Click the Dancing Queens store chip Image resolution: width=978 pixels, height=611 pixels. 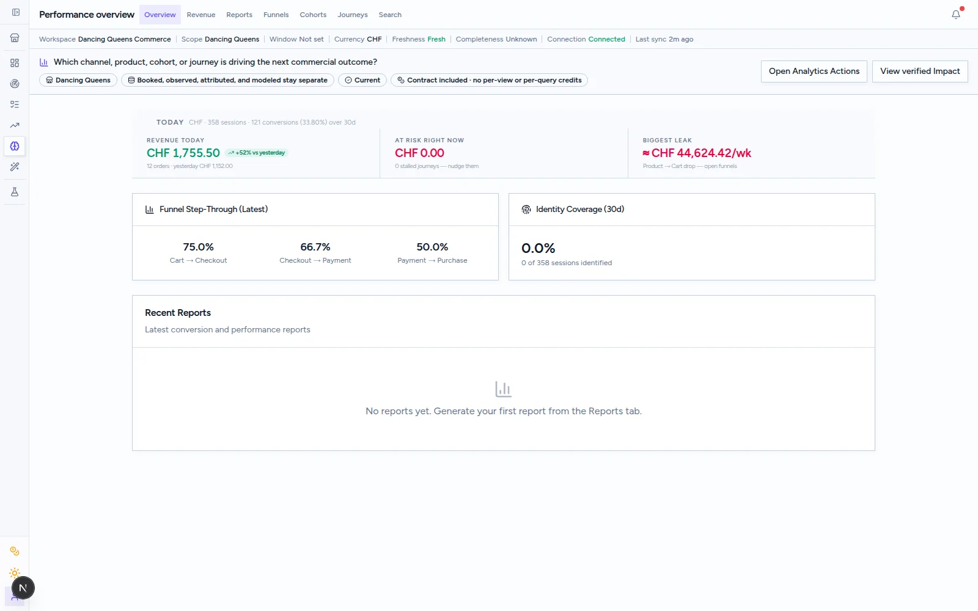pyautogui.click(x=78, y=80)
